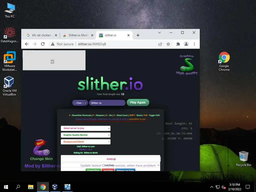Open the notification center
Viewport: 256px width, 192px height.
point(248,187)
